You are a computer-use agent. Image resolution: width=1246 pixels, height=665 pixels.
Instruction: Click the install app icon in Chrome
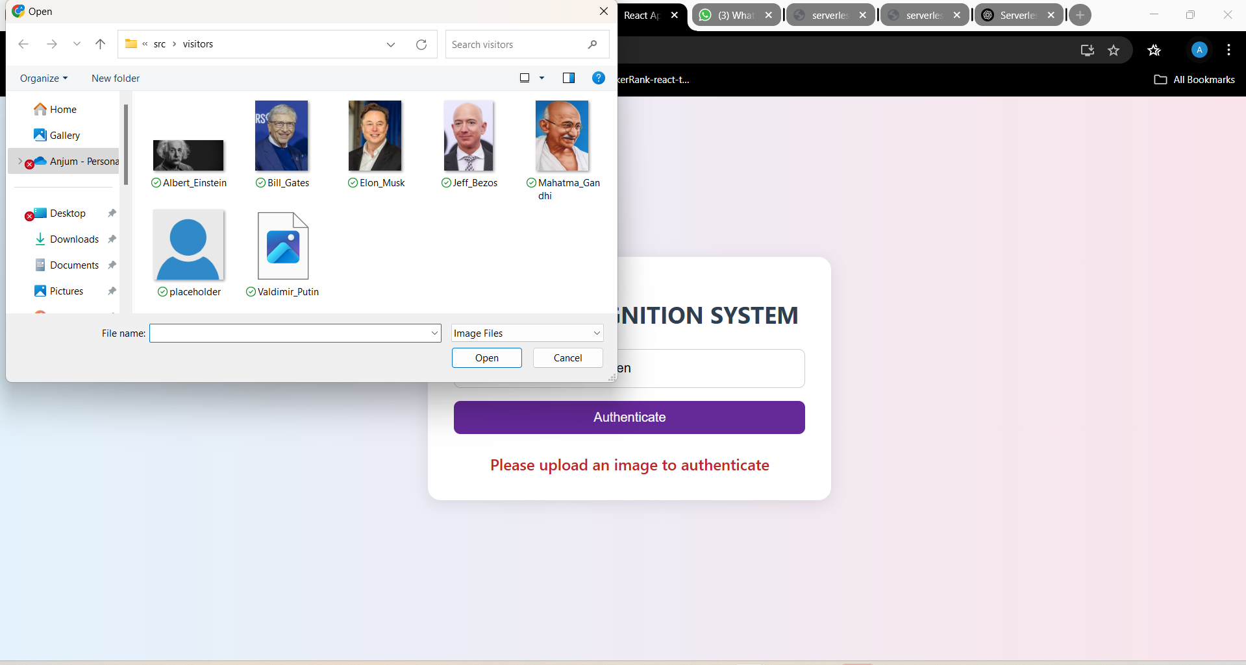(1088, 50)
